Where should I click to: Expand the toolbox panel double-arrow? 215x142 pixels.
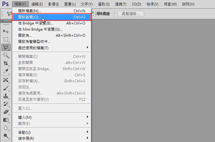(2, 21)
